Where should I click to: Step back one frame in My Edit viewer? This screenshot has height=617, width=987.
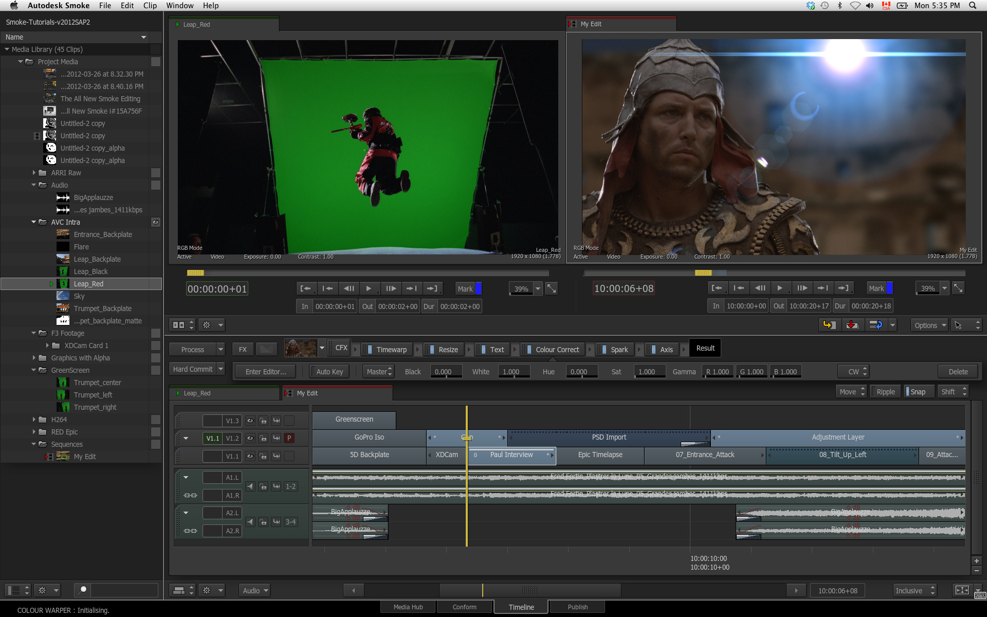tap(760, 288)
